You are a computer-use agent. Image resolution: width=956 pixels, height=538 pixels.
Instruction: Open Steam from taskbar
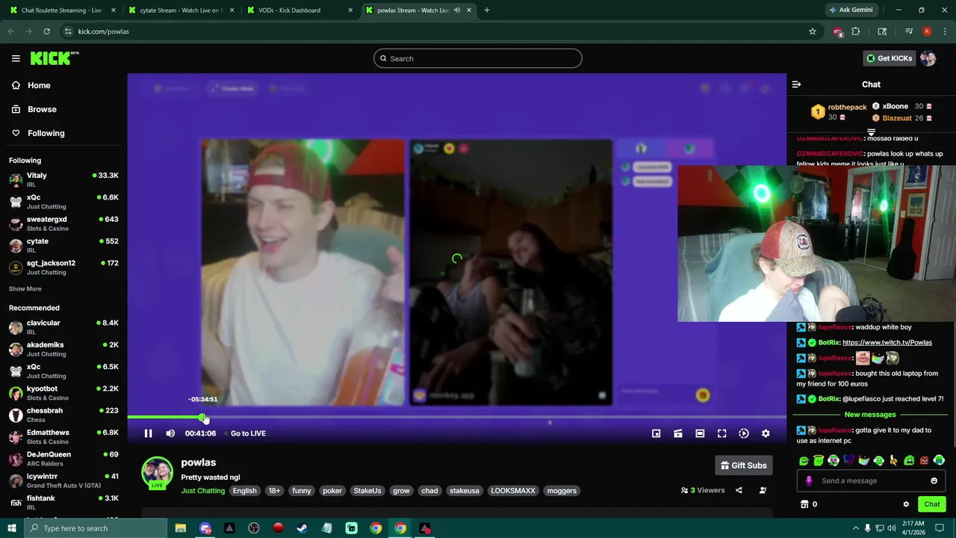coord(302,528)
